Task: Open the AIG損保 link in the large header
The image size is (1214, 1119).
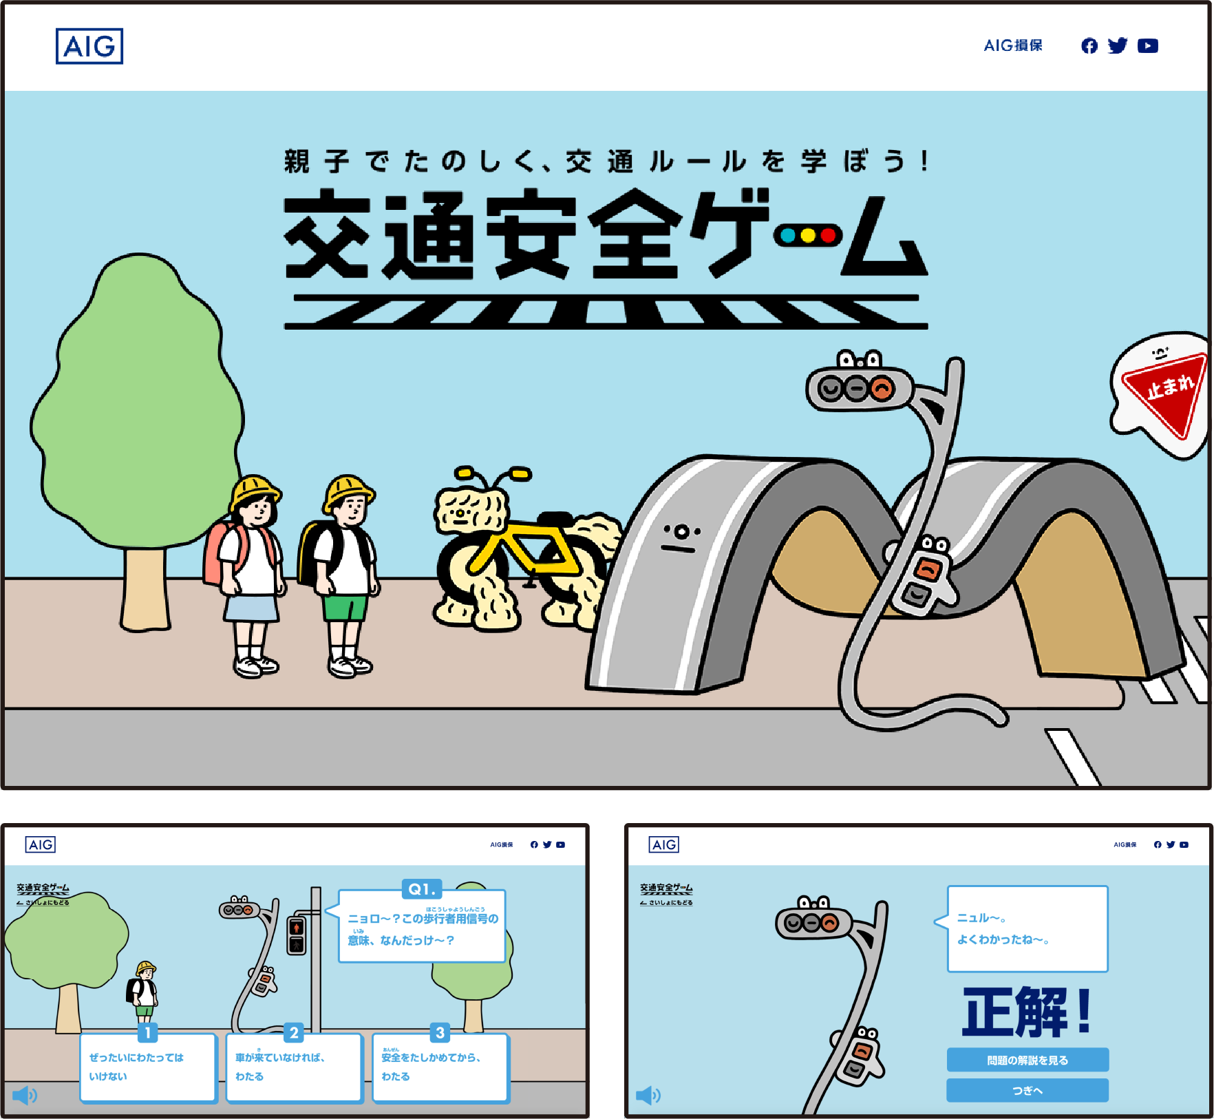Action: pos(1012,46)
